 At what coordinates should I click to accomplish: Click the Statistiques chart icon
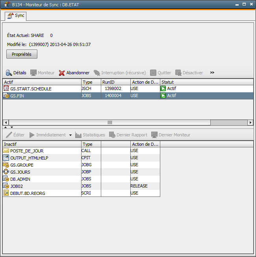point(78,135)
